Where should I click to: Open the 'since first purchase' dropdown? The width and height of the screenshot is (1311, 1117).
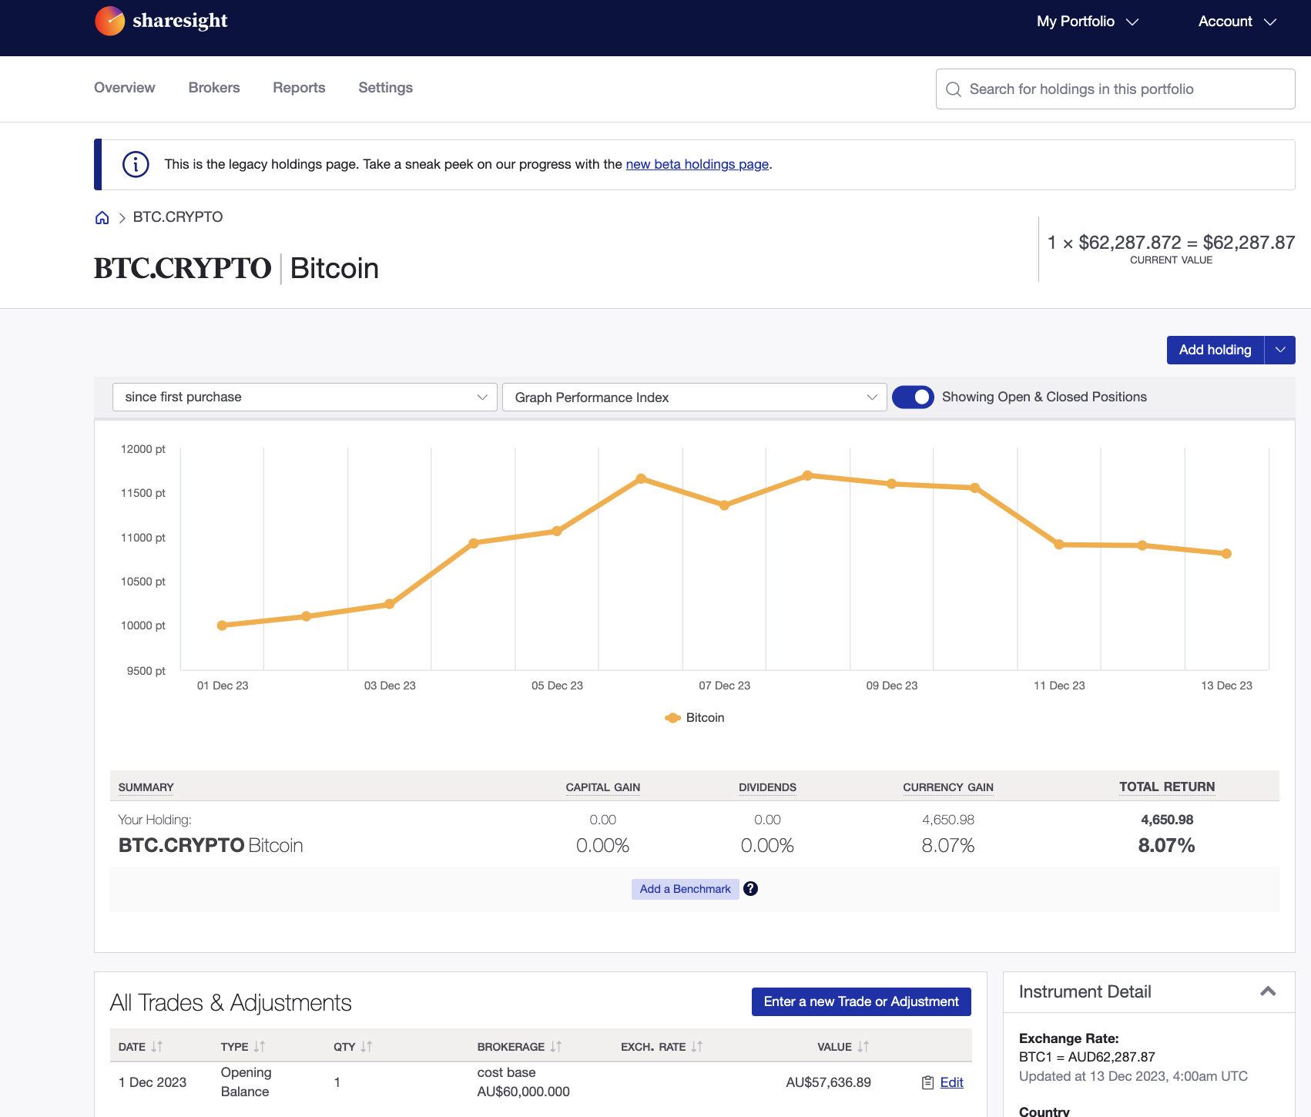click(x=304, y=397)
